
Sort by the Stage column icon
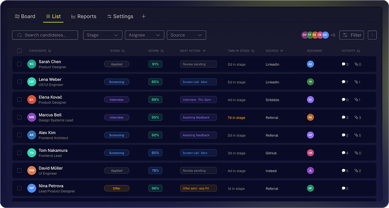click(x=123, y=51)
